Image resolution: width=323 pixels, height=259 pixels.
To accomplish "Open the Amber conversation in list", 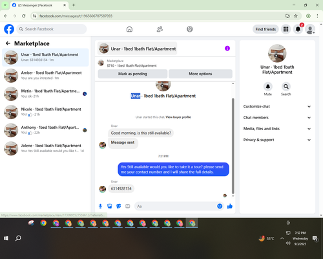I will [45, 76].
